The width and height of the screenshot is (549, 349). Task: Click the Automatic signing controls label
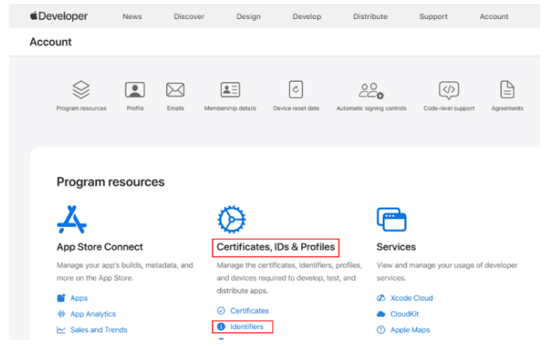(372, 109)
